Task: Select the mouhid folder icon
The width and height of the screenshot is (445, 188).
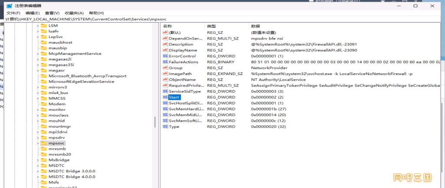Action: click(43, 121)
